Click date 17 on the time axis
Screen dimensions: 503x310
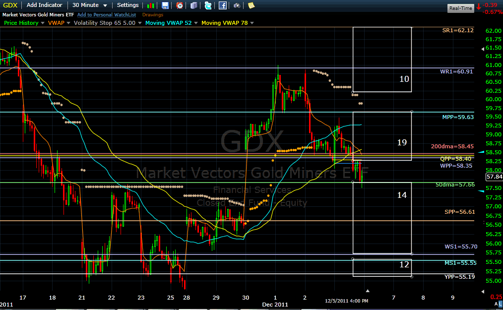(x=23, y=298)
